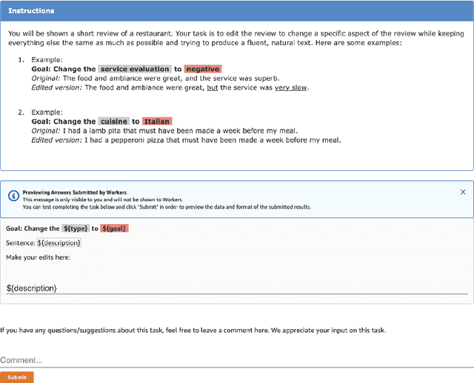Click the orange Submit button
This screenshot has height=383, width=474.
[x=17, y=377]
